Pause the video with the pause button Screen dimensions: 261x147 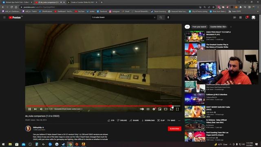(30, 109)
